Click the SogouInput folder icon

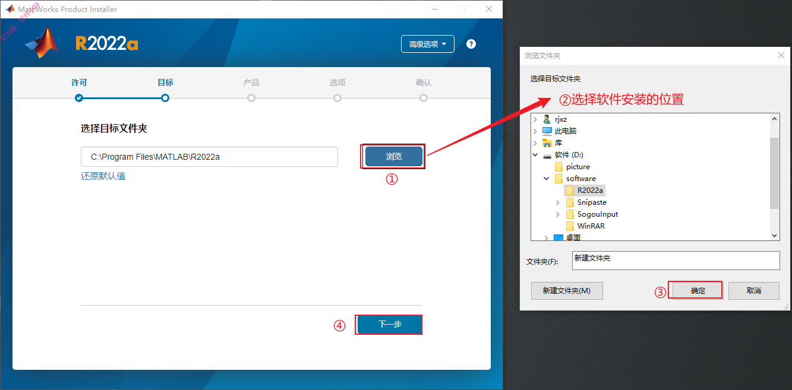[x=570, y=214]
